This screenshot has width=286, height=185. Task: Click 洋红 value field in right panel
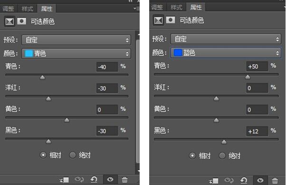[257, 88]
